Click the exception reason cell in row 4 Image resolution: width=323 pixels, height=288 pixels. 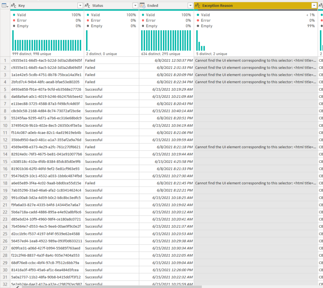pyautogui.click(x=256, y=82)
